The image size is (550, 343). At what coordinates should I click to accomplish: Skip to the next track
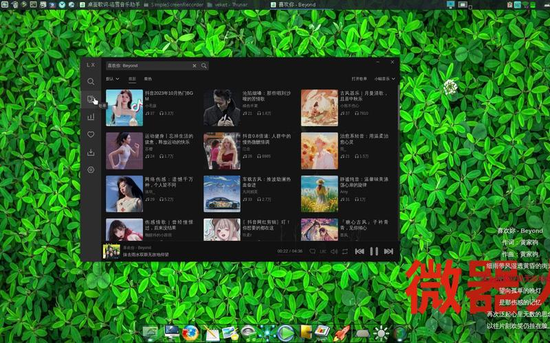pyautogui.click(x=388, y=251)
